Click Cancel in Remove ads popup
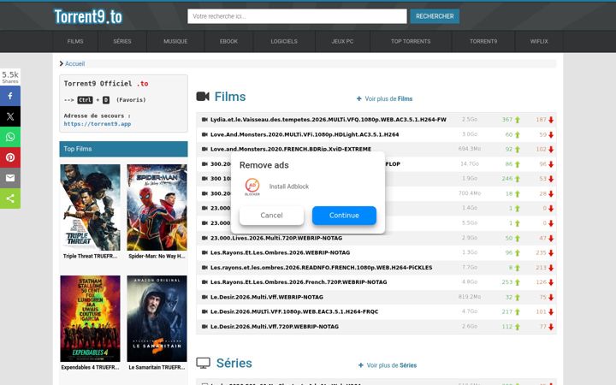This screenshot has height=385, width=616. pyautogui.click(x=271, y=216)
